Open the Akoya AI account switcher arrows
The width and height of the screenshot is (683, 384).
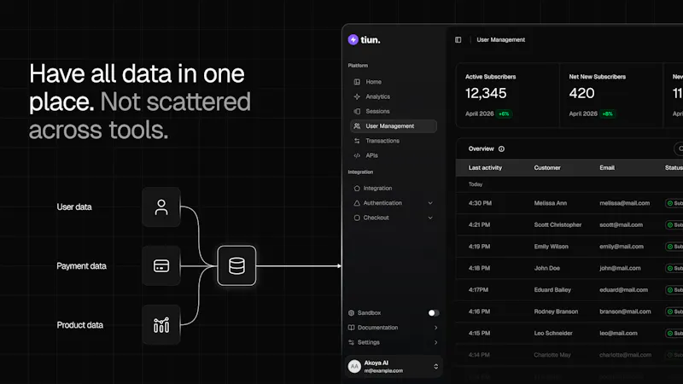(435, 367)
